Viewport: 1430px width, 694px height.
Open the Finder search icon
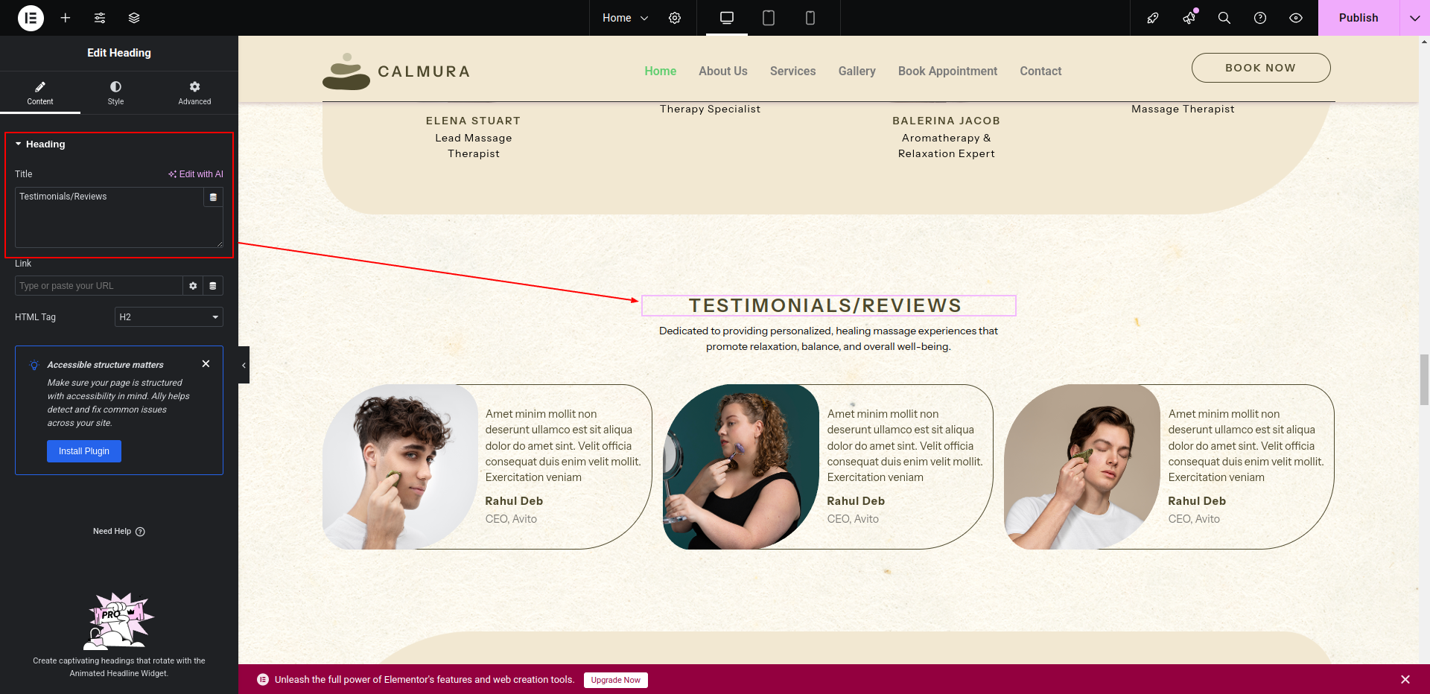1224,18
